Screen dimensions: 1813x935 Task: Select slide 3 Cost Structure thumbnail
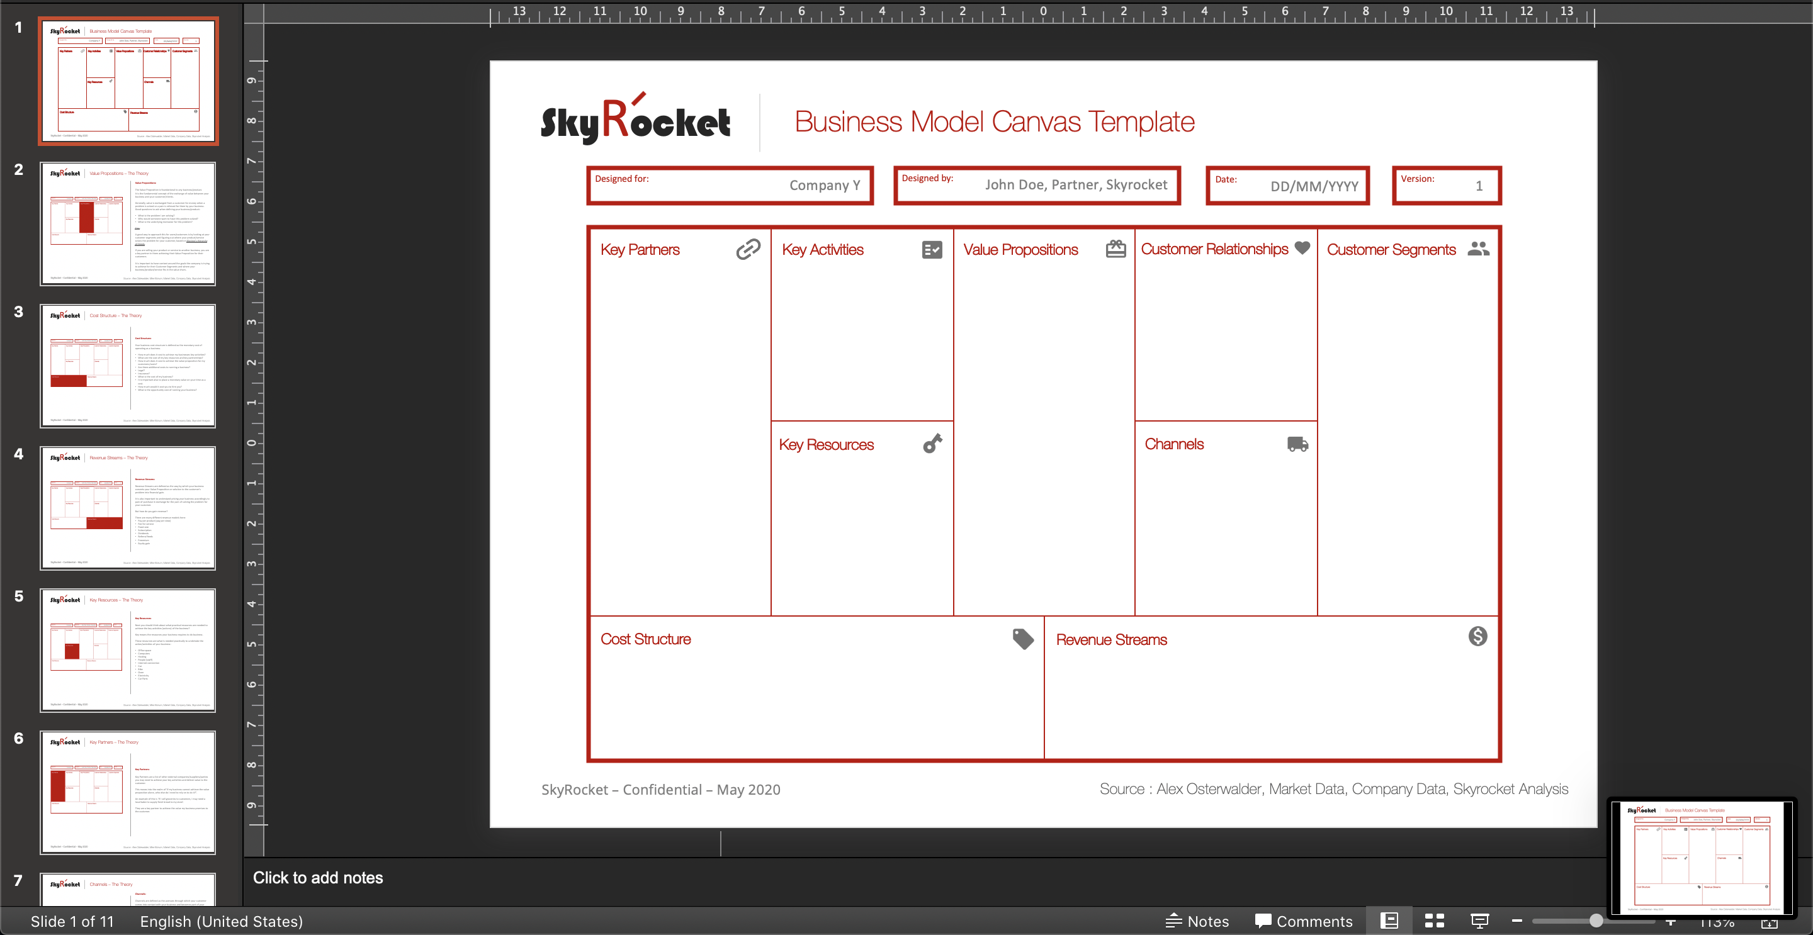[x=128, y=366]
